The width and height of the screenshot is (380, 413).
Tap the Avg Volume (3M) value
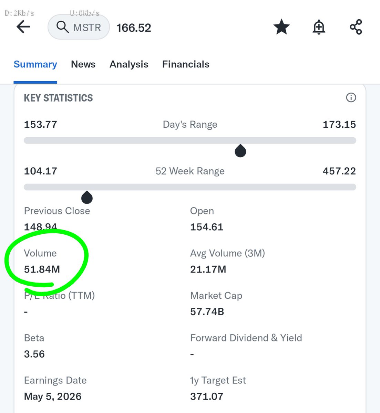click(208, 269)
